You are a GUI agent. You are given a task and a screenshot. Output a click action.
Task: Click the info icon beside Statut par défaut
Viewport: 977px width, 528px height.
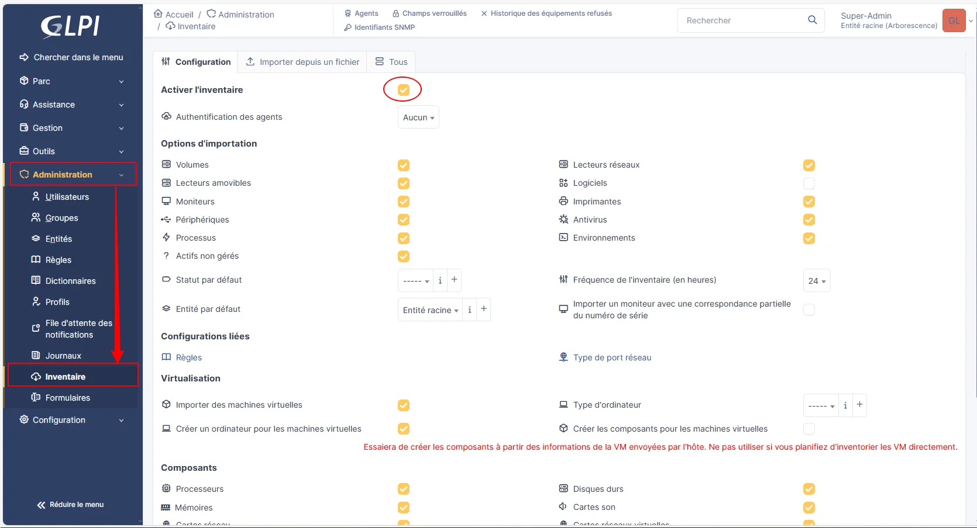tap(440, 280)
